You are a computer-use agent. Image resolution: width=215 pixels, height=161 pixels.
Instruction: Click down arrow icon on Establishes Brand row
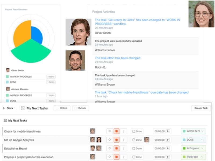[123, 148]
